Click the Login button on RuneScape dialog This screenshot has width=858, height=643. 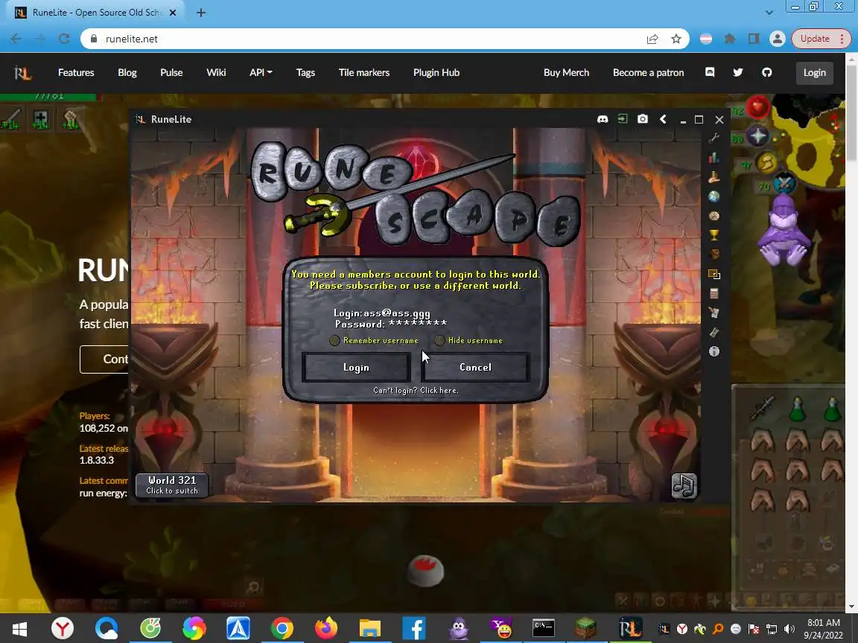click(x=356, y=368)
